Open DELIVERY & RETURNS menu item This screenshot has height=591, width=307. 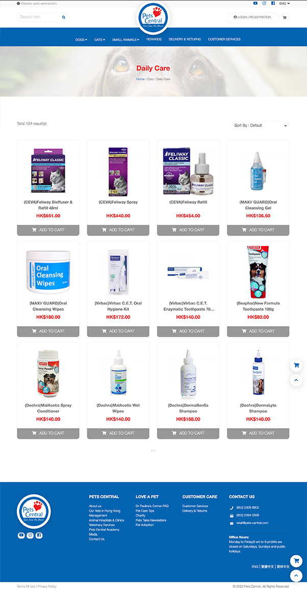coord(185,39)
